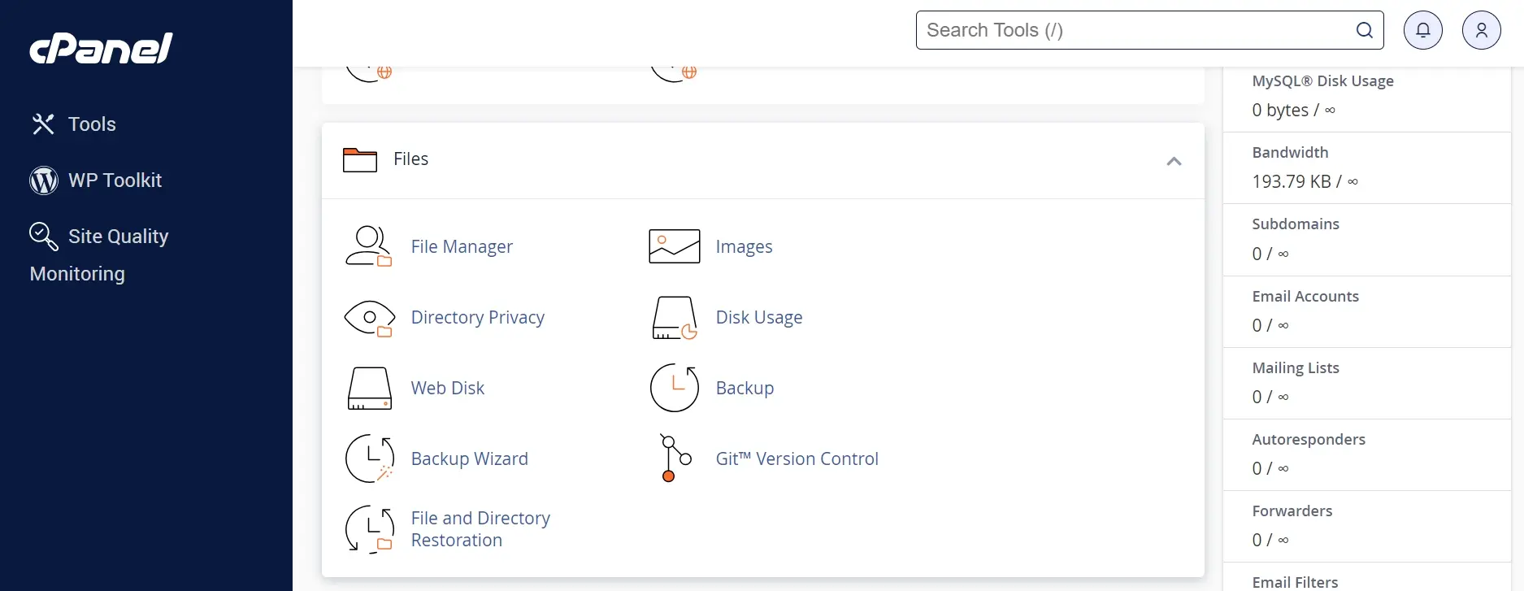This screenshot has height=591, width=1524.
Task: Click the Backup clock icon
Action: (x=675, y=388)
